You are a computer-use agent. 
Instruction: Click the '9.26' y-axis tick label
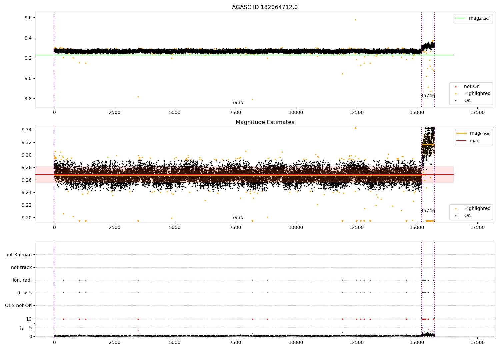pyautogui.click(x=27, y=180)
